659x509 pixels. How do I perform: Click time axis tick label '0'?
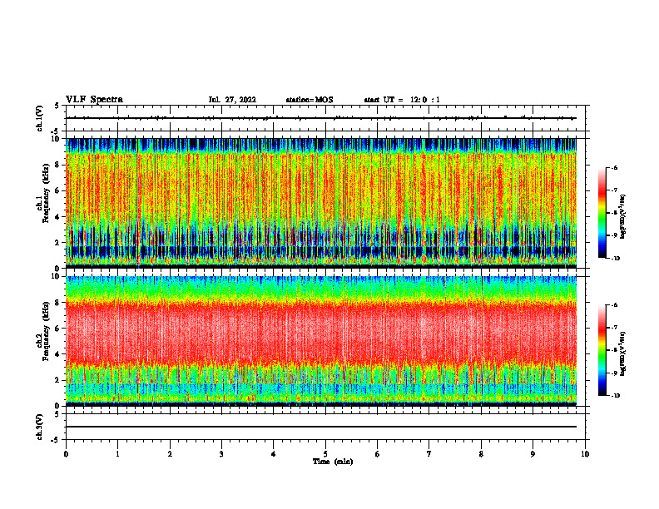(x=66, y=454)
